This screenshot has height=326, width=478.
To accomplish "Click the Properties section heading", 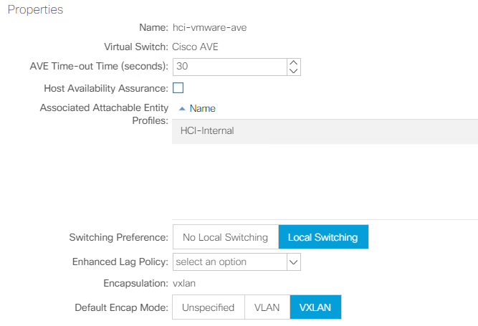I will pyautogui.click(x=35, y=10).
